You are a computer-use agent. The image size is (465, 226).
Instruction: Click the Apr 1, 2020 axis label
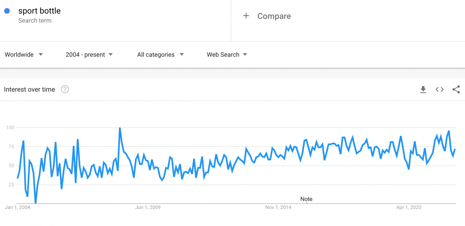[x=409, y=207]
